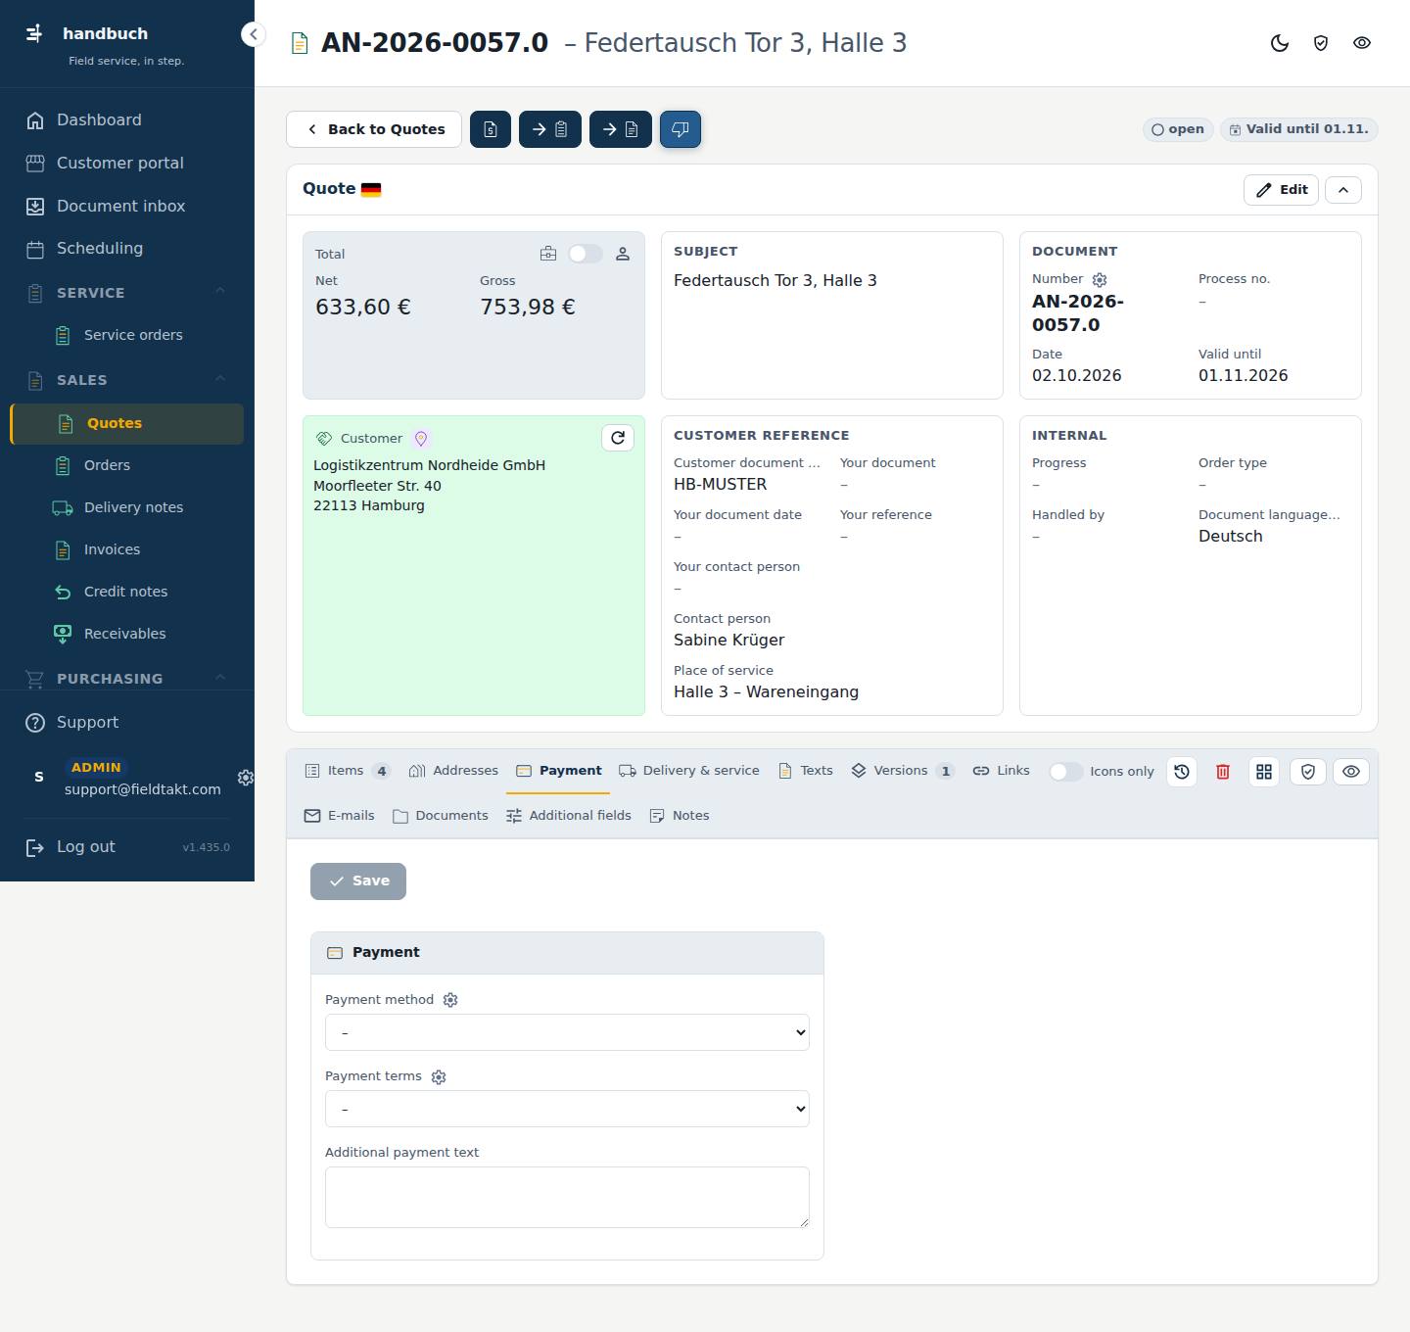1410x1332 pixels.
Task: Go Back to Quotes
Action: (374, 129)
